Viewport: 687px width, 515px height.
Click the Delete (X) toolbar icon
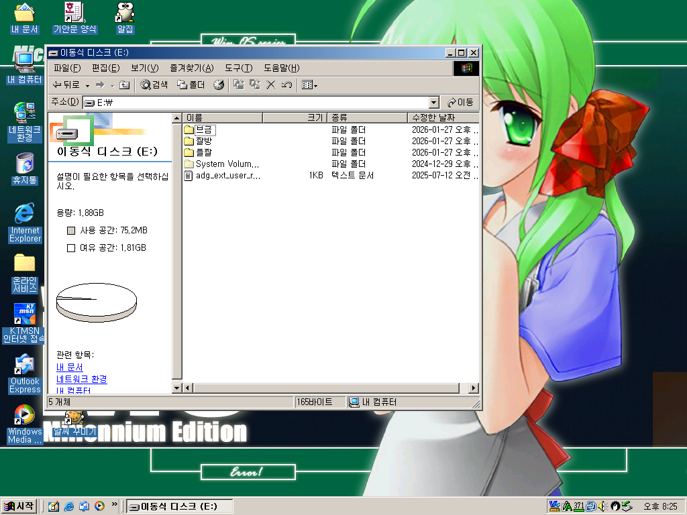271,85
